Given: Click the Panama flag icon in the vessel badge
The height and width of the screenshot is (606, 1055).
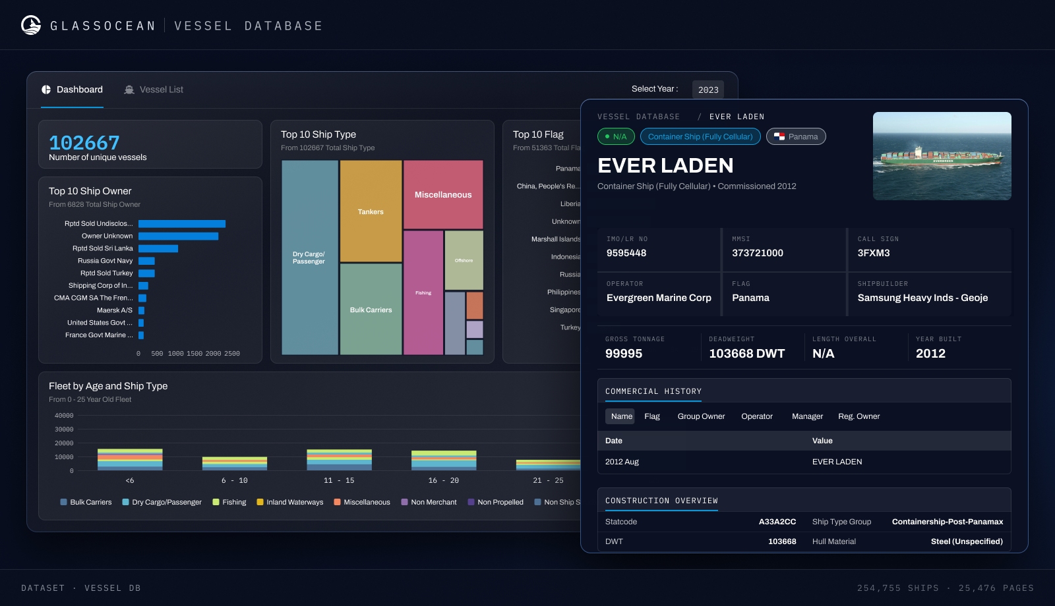Looking at the screenshot, I should tap(779, 136).
